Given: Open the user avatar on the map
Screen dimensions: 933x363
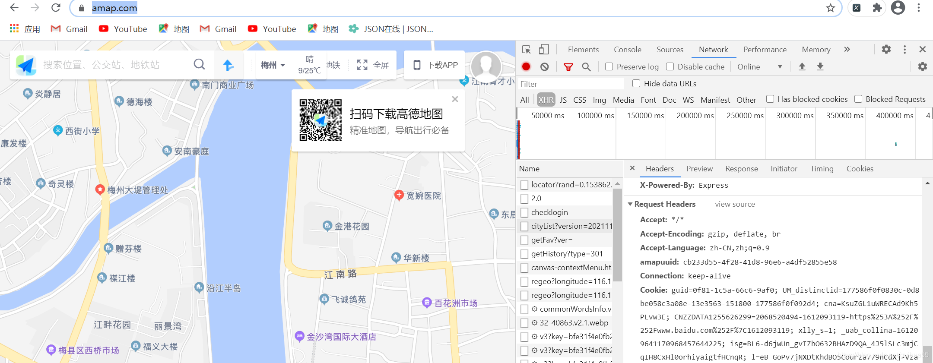Looking at the screenshot, I should click(x=486, y=66).
